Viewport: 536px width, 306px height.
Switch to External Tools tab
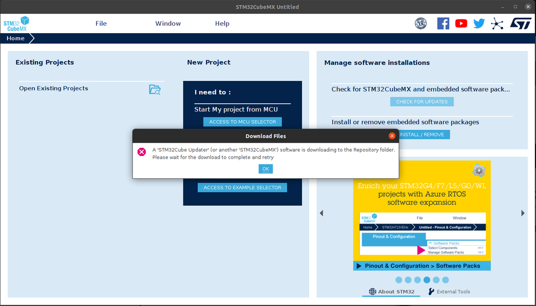coord(449,292)
